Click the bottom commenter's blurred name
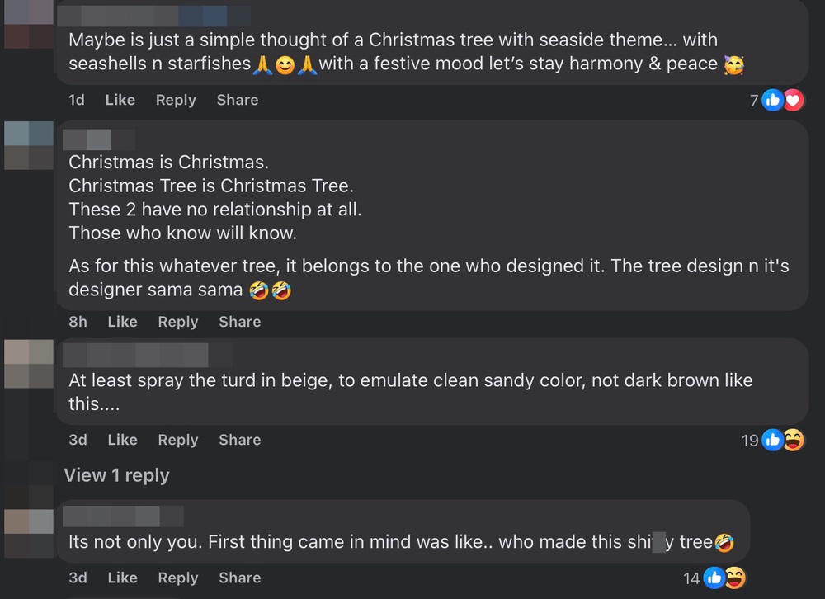Image resolution: width=825 pixels, height=599 pixels. click(123, 517)
